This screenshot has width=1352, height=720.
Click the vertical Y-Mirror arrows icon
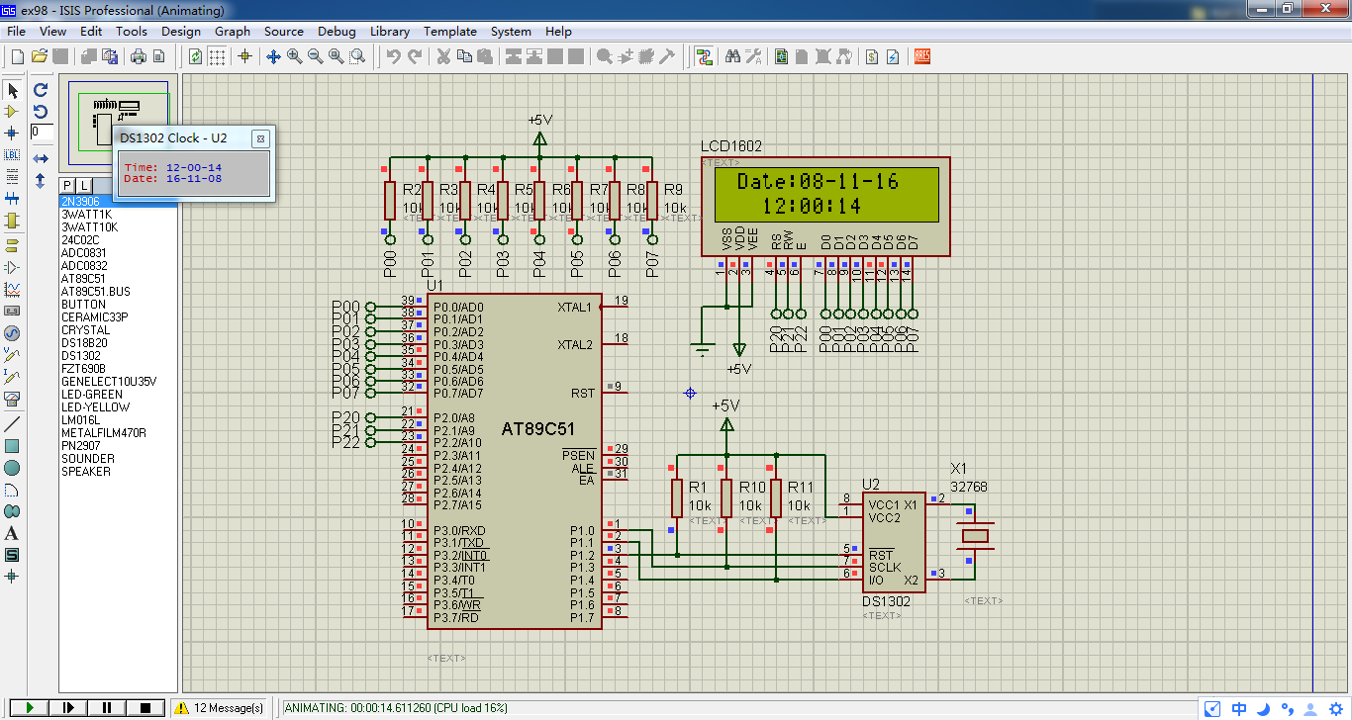pyautogui.click(x=41, y=181)
